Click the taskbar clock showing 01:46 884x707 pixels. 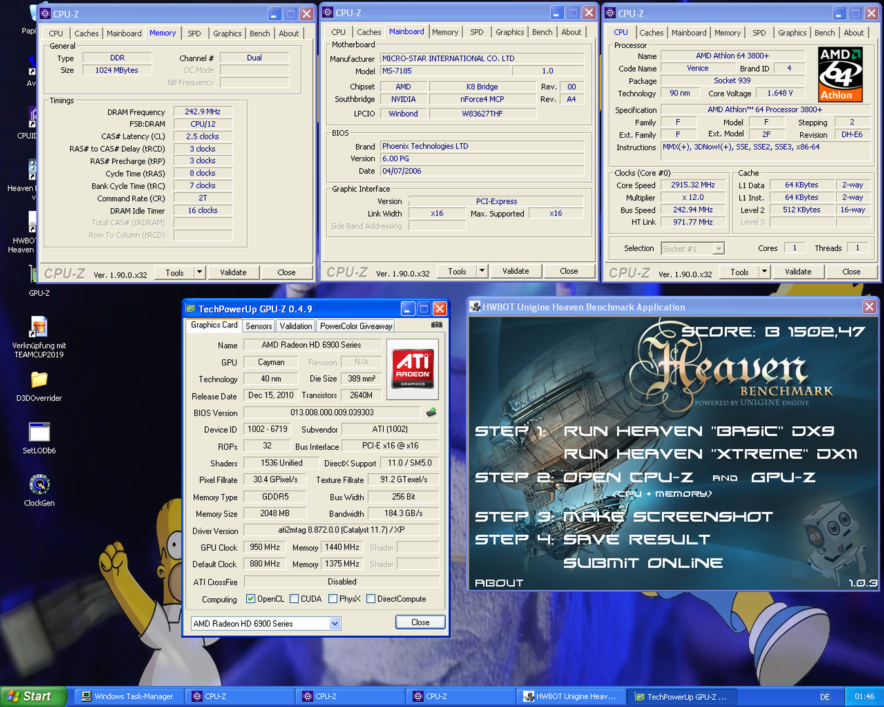click(x=864, y=697)
